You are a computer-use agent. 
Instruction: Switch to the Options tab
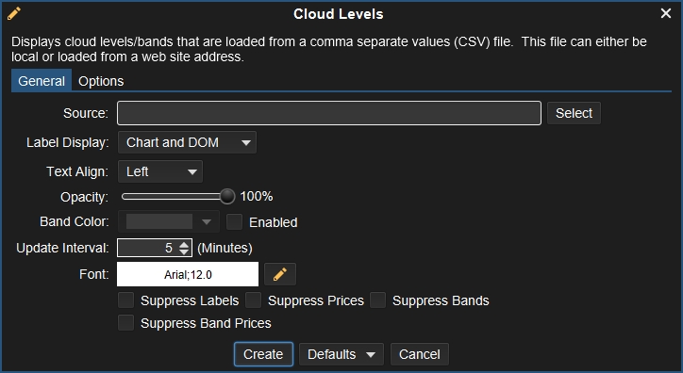click(x=101, y=81)
